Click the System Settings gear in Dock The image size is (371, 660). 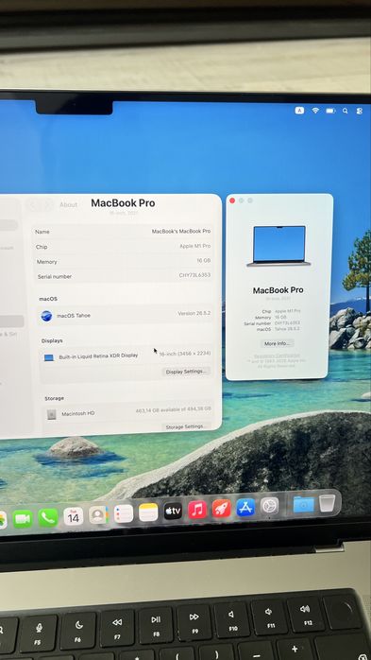click(270, 506)
